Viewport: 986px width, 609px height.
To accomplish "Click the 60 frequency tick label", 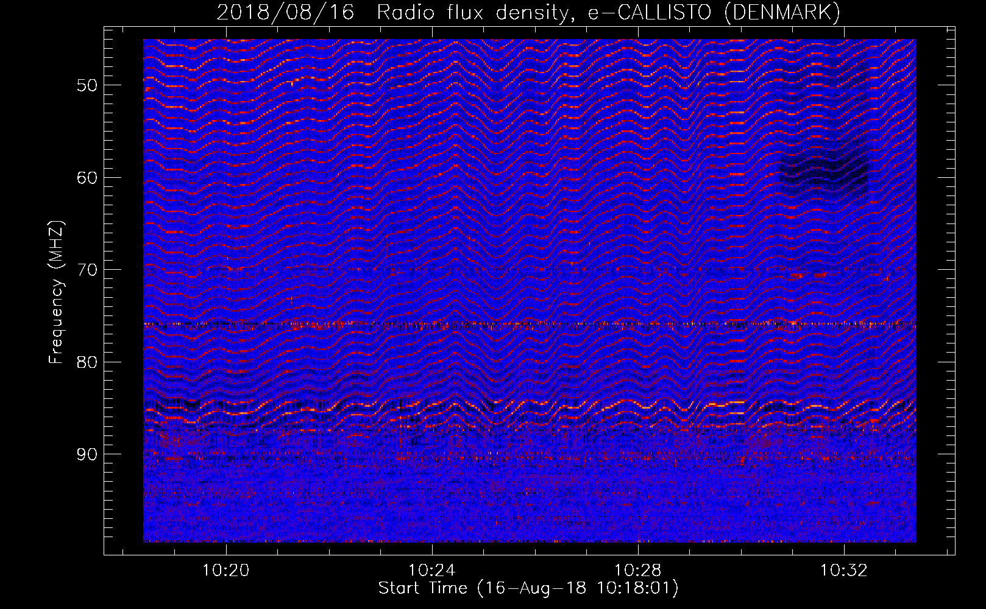I will coord(87,178).
